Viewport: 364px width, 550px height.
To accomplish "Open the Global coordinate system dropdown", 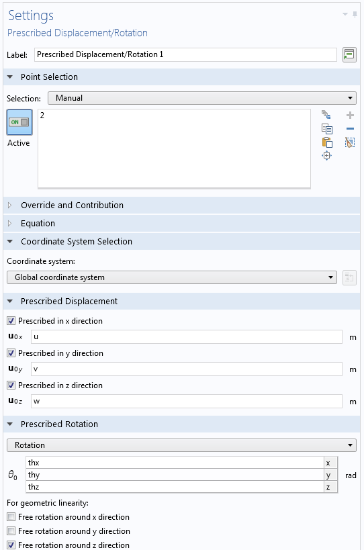I will click(172, 277).
